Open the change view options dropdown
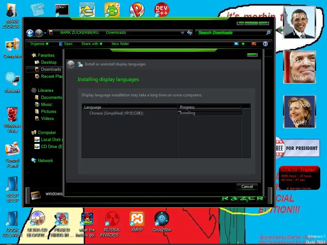Viewport: 327px width, 245px height. point(243,44)
